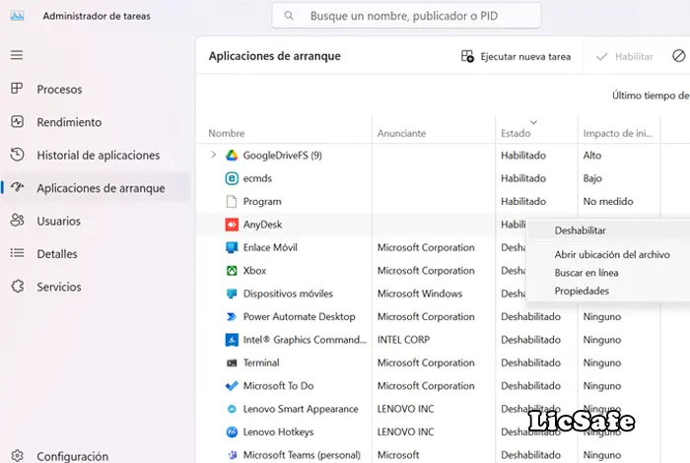Sort by the Anunciante column header
690x463 pixels.
click(401, 133)
